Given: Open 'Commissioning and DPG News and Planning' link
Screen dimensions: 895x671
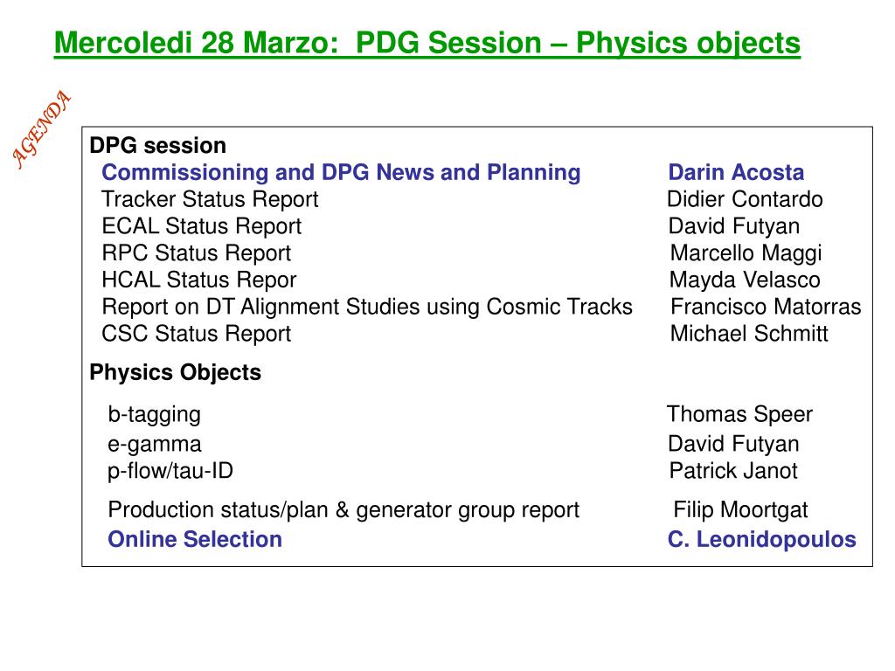Looking at the screenshot, I should [x=341, y=172].
